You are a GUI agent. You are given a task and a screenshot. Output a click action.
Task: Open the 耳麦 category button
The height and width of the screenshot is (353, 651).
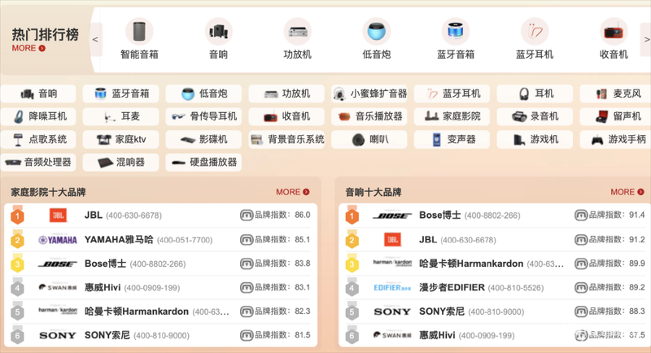point(120,116)
